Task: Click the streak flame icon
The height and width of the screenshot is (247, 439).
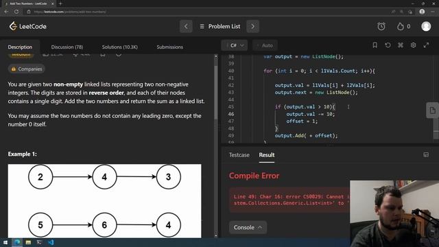Action: 401,26
